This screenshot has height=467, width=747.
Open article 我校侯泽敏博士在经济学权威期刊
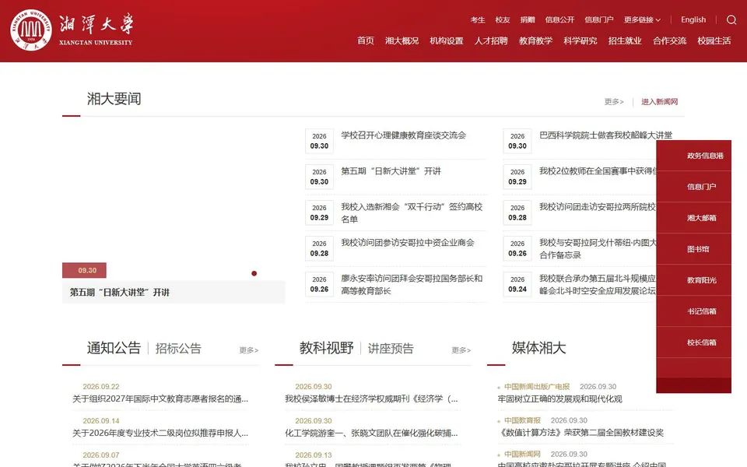click(372, 399)
